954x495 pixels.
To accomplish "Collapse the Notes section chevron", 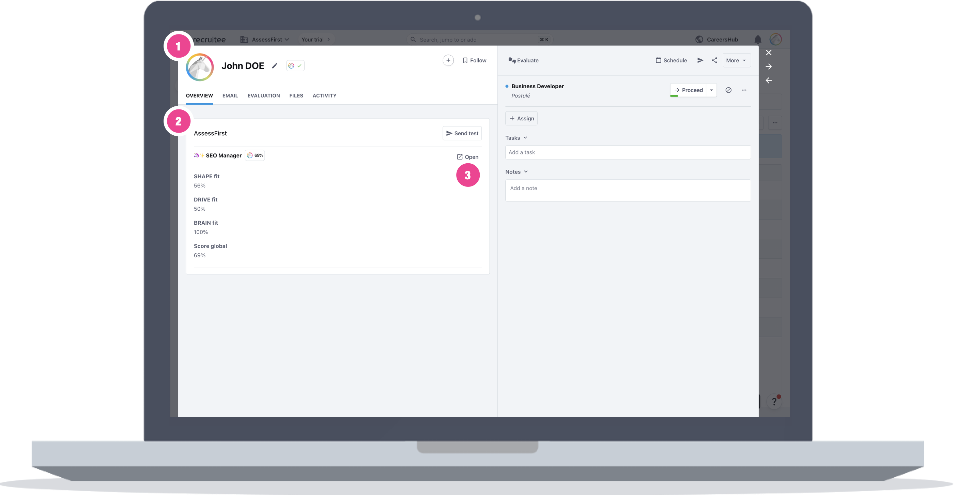I will tap(525, 172).
